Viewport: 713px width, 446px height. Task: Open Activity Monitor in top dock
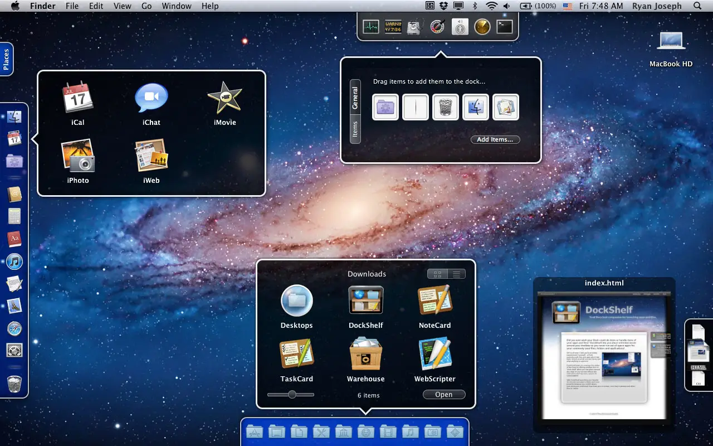coord(371,26)
